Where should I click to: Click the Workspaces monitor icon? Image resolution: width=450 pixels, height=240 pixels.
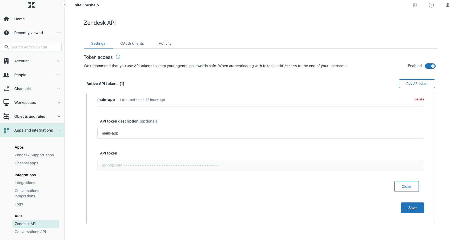pyautogui.click(x=6, y=103)
